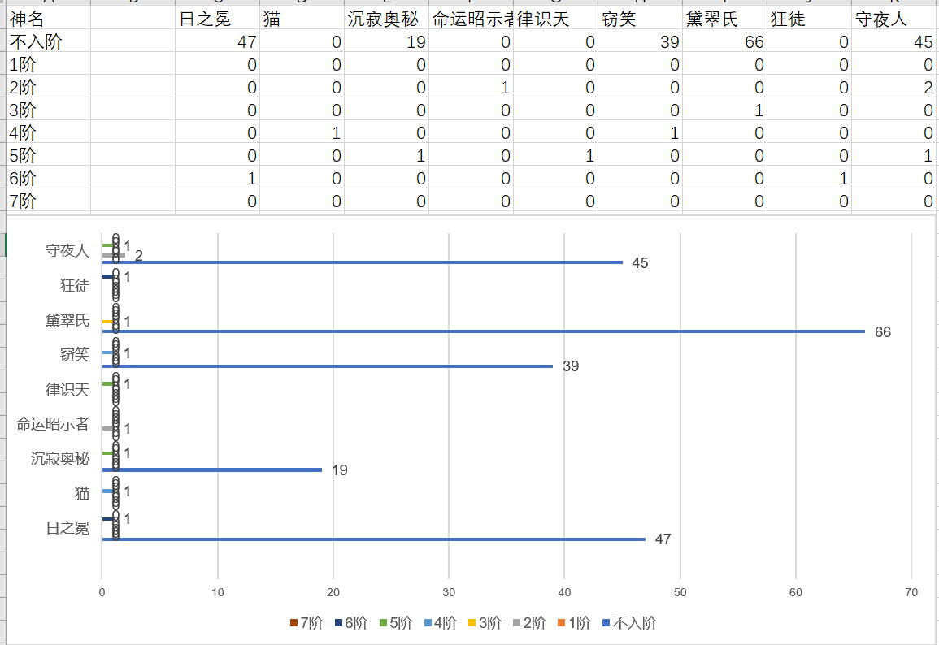Click the data label 66 in chart
Screen dimensions: 939x645
pos(883,332)
